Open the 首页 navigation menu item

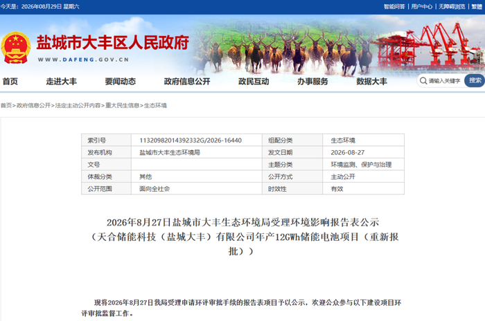click(x=10, y=81)
